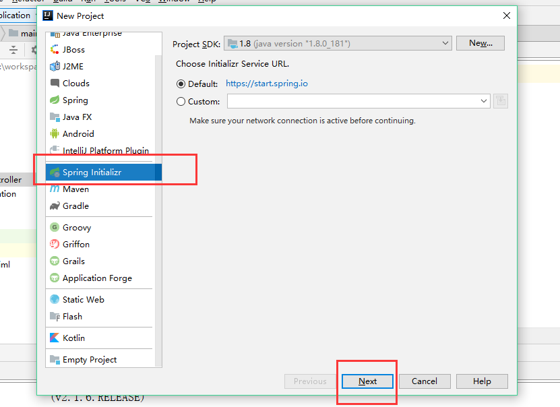
Task: Click the Static Web globe icon
Action: coord(55,299)
